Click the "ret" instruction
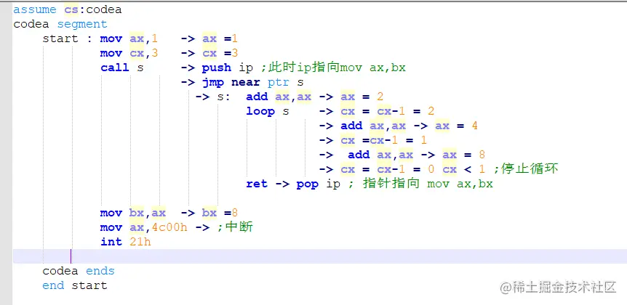Viewport: 627px width, 305px height. tap(257, 184)
